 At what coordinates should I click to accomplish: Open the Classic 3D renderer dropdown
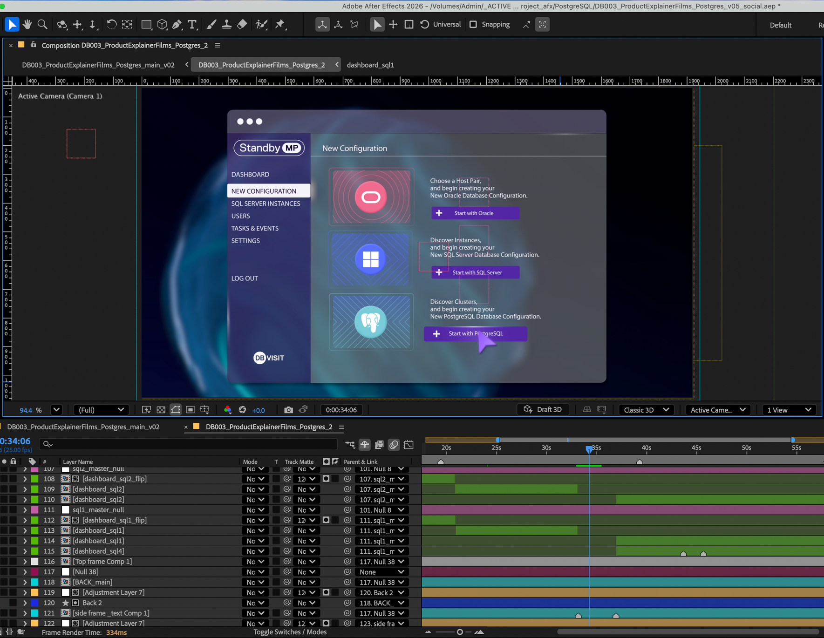[x=647, y=410]
